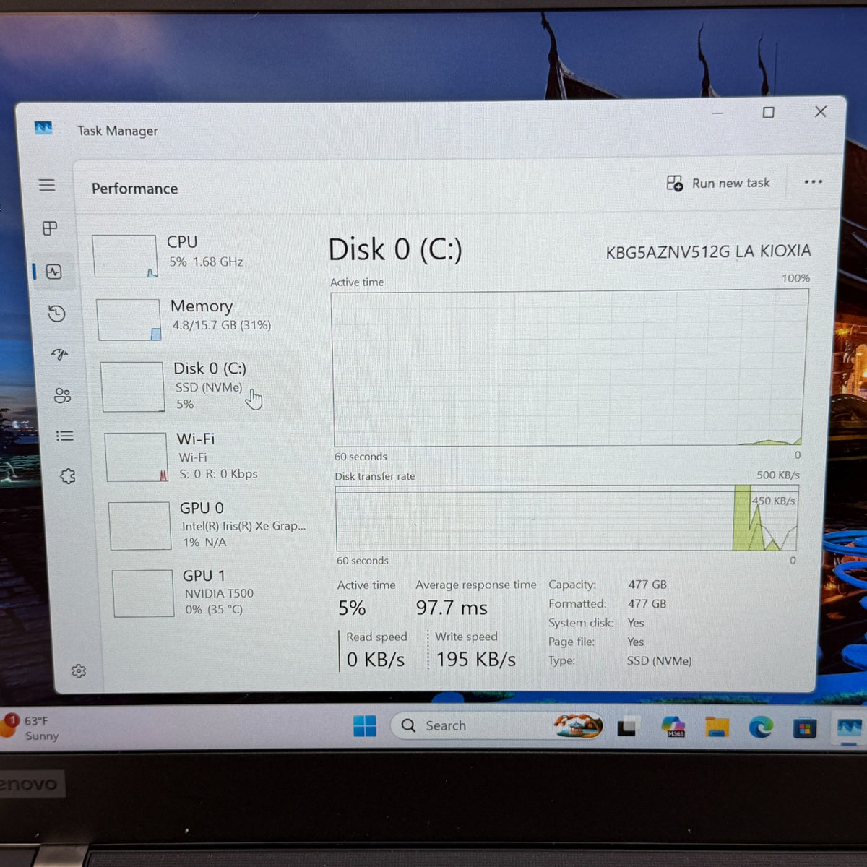This screenshot has width=867, height=867.
Task: Minimize the Task Manager window
Action: pos(717,113)
